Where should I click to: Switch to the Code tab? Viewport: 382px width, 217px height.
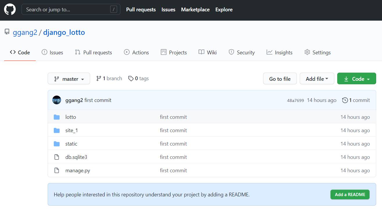click(x=20, y=52)
